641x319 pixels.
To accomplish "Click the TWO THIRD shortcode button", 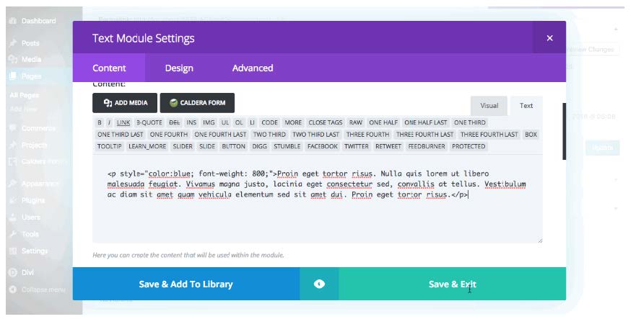I will [x=269, y=134].
